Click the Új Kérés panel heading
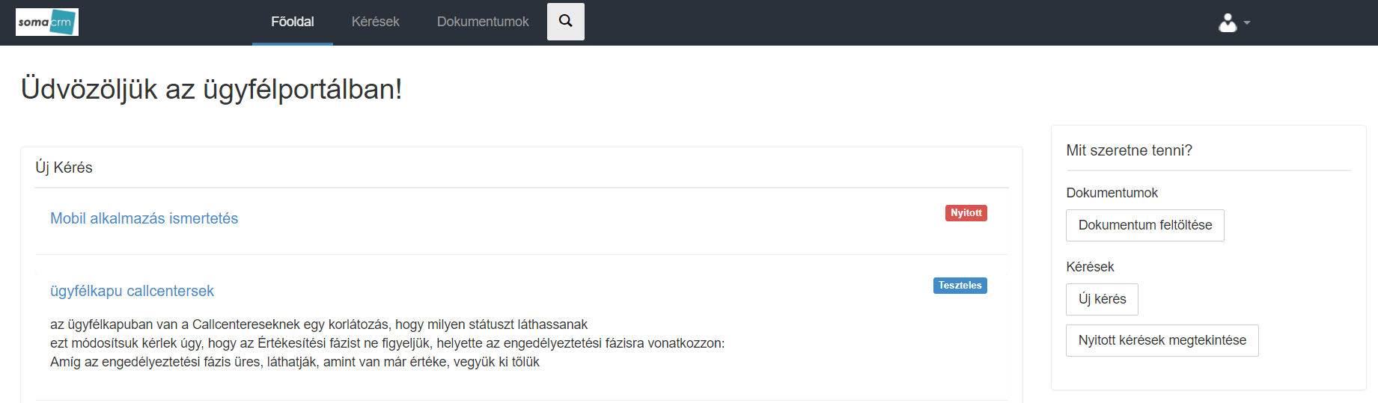The height and width of the screenshot is (403, 1378). click(64, 167)
